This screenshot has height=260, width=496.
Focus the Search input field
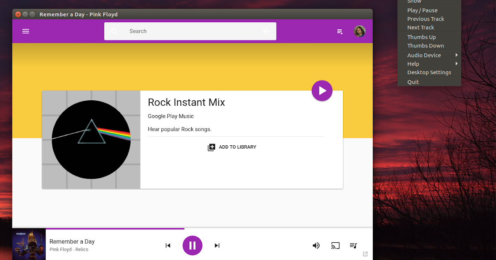pos(190,31)
